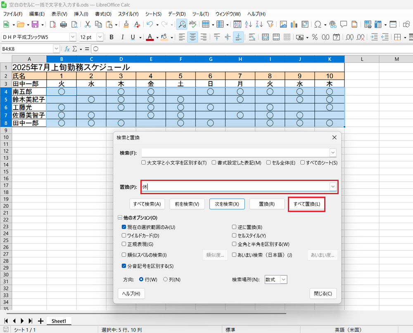Click the Format as percent icon
The height and width of the screenshot is (333, 413).
315,37
